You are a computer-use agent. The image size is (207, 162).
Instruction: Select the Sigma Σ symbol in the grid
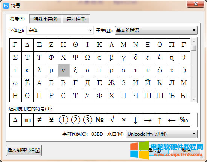(x=15, y=58)
